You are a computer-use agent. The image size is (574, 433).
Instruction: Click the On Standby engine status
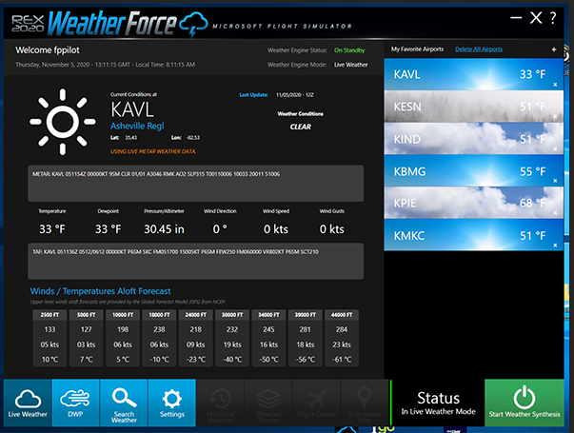coord(349,50)
